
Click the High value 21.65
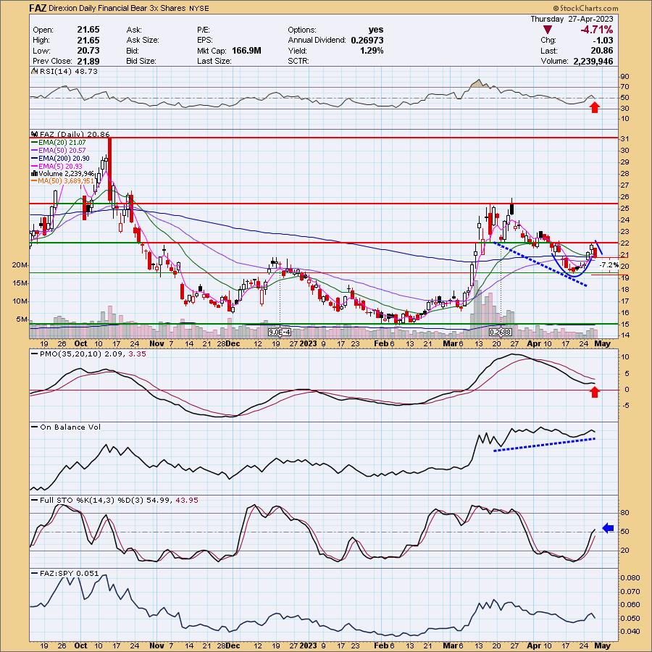pyautogui.click(x=88, y=40)
